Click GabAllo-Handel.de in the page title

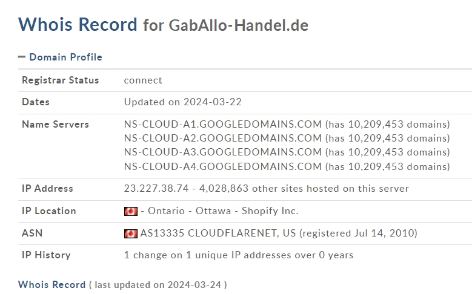(x=238, y=25)
